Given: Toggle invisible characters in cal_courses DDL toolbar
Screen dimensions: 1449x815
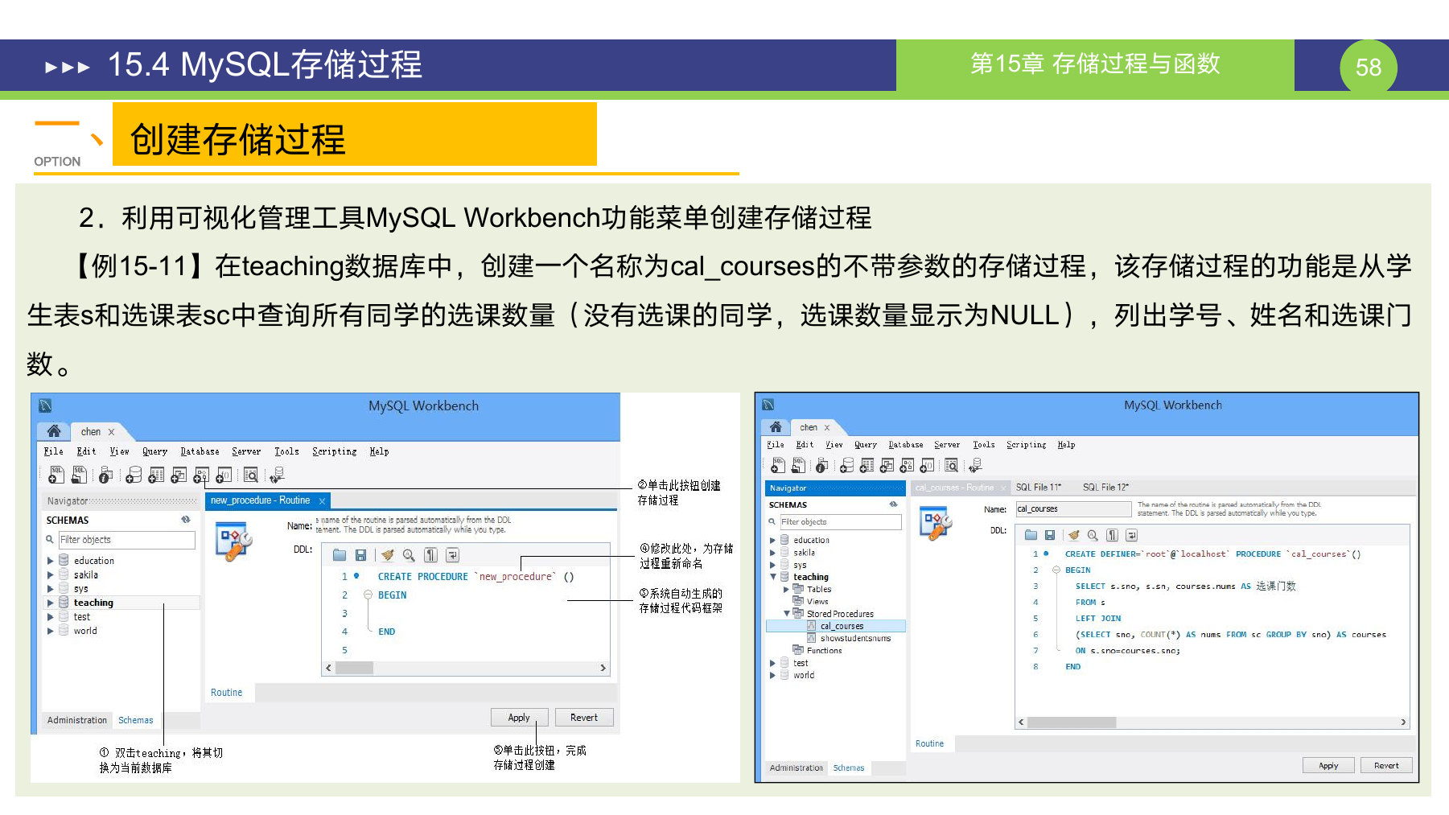Looking at the screenshot, I should pyautogui.click(x=1112, y=535).
